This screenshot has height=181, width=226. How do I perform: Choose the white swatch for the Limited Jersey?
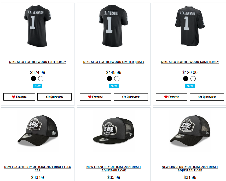(x=117, y=79)
